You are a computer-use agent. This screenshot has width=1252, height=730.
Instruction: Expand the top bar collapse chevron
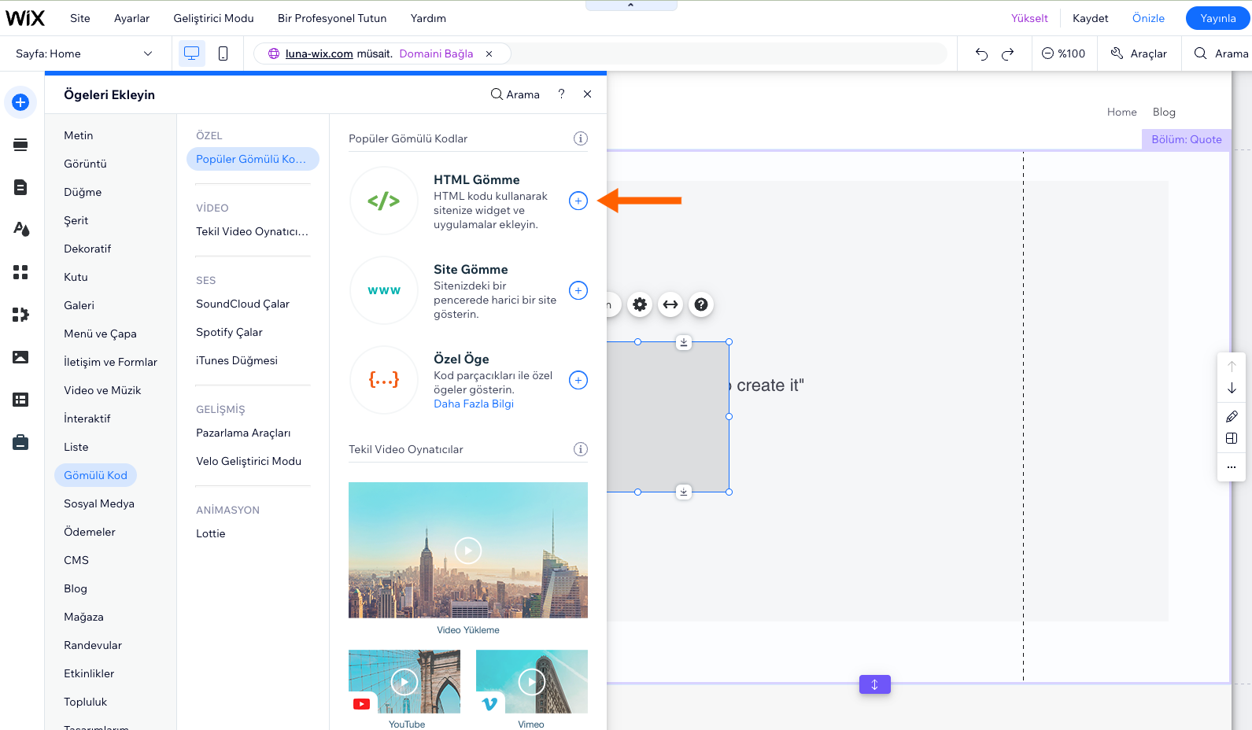tap(630, 6)
